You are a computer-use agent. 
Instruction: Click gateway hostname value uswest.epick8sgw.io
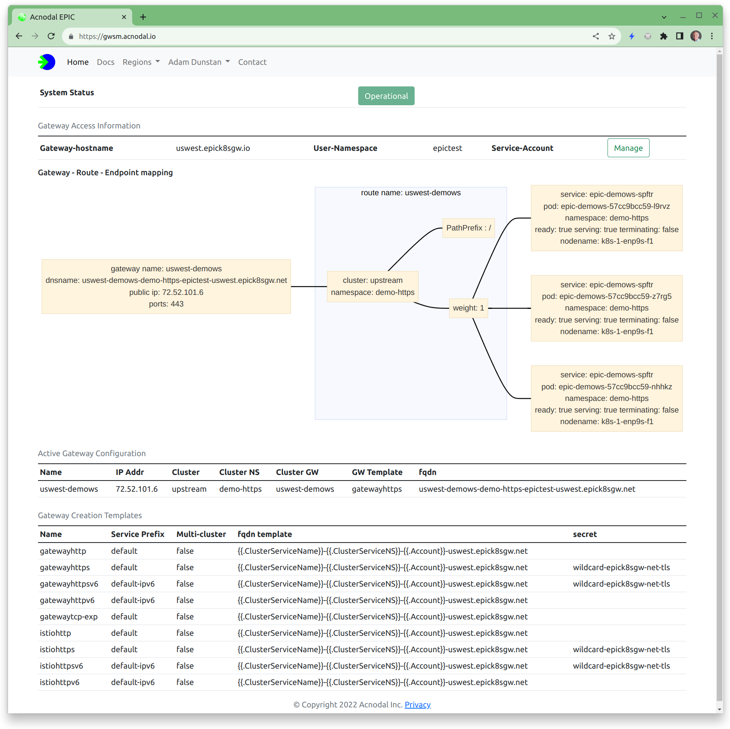(x=213, y=148)
